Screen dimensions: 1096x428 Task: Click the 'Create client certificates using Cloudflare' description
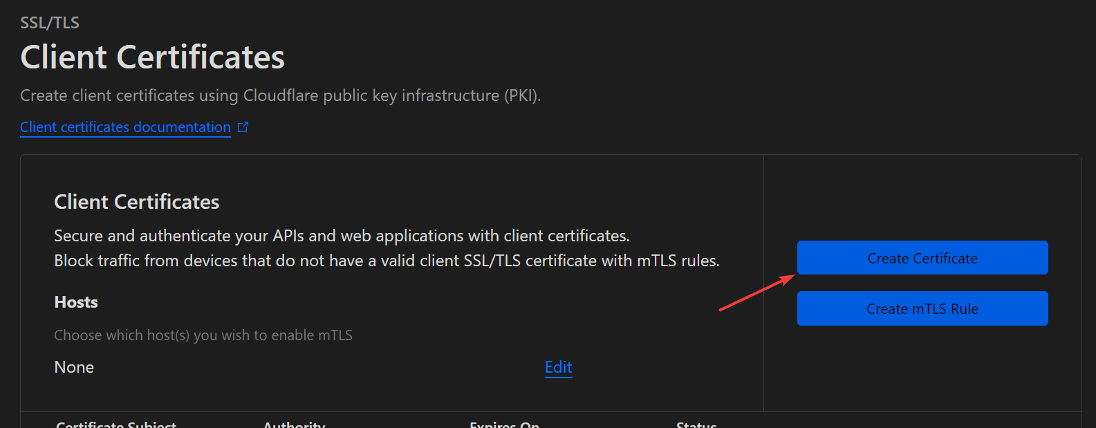click(280, 95)
